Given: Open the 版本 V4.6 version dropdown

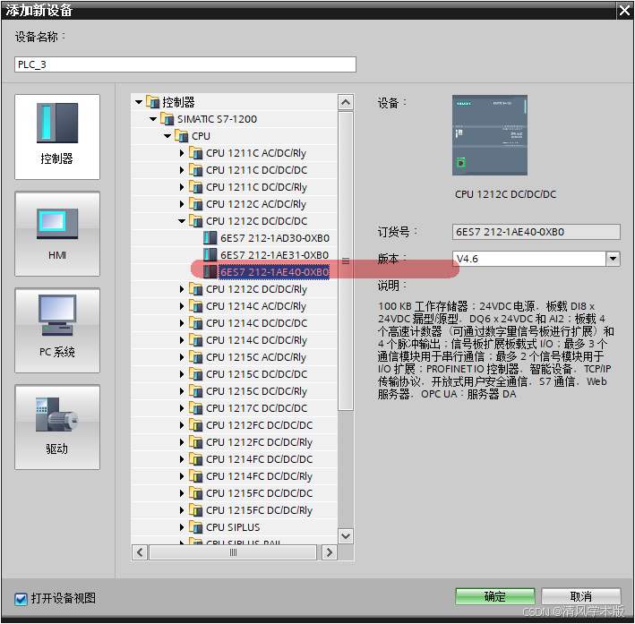Looking at the screenshot, I should [x=613, y=259].
